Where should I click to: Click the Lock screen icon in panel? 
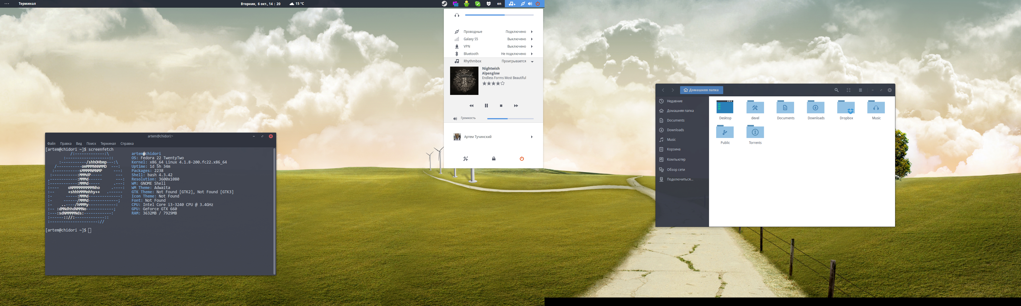pos(493,158)
